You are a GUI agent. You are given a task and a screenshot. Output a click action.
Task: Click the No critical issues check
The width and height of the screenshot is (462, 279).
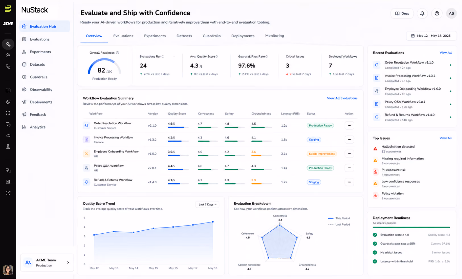click(x=375, y=252)
